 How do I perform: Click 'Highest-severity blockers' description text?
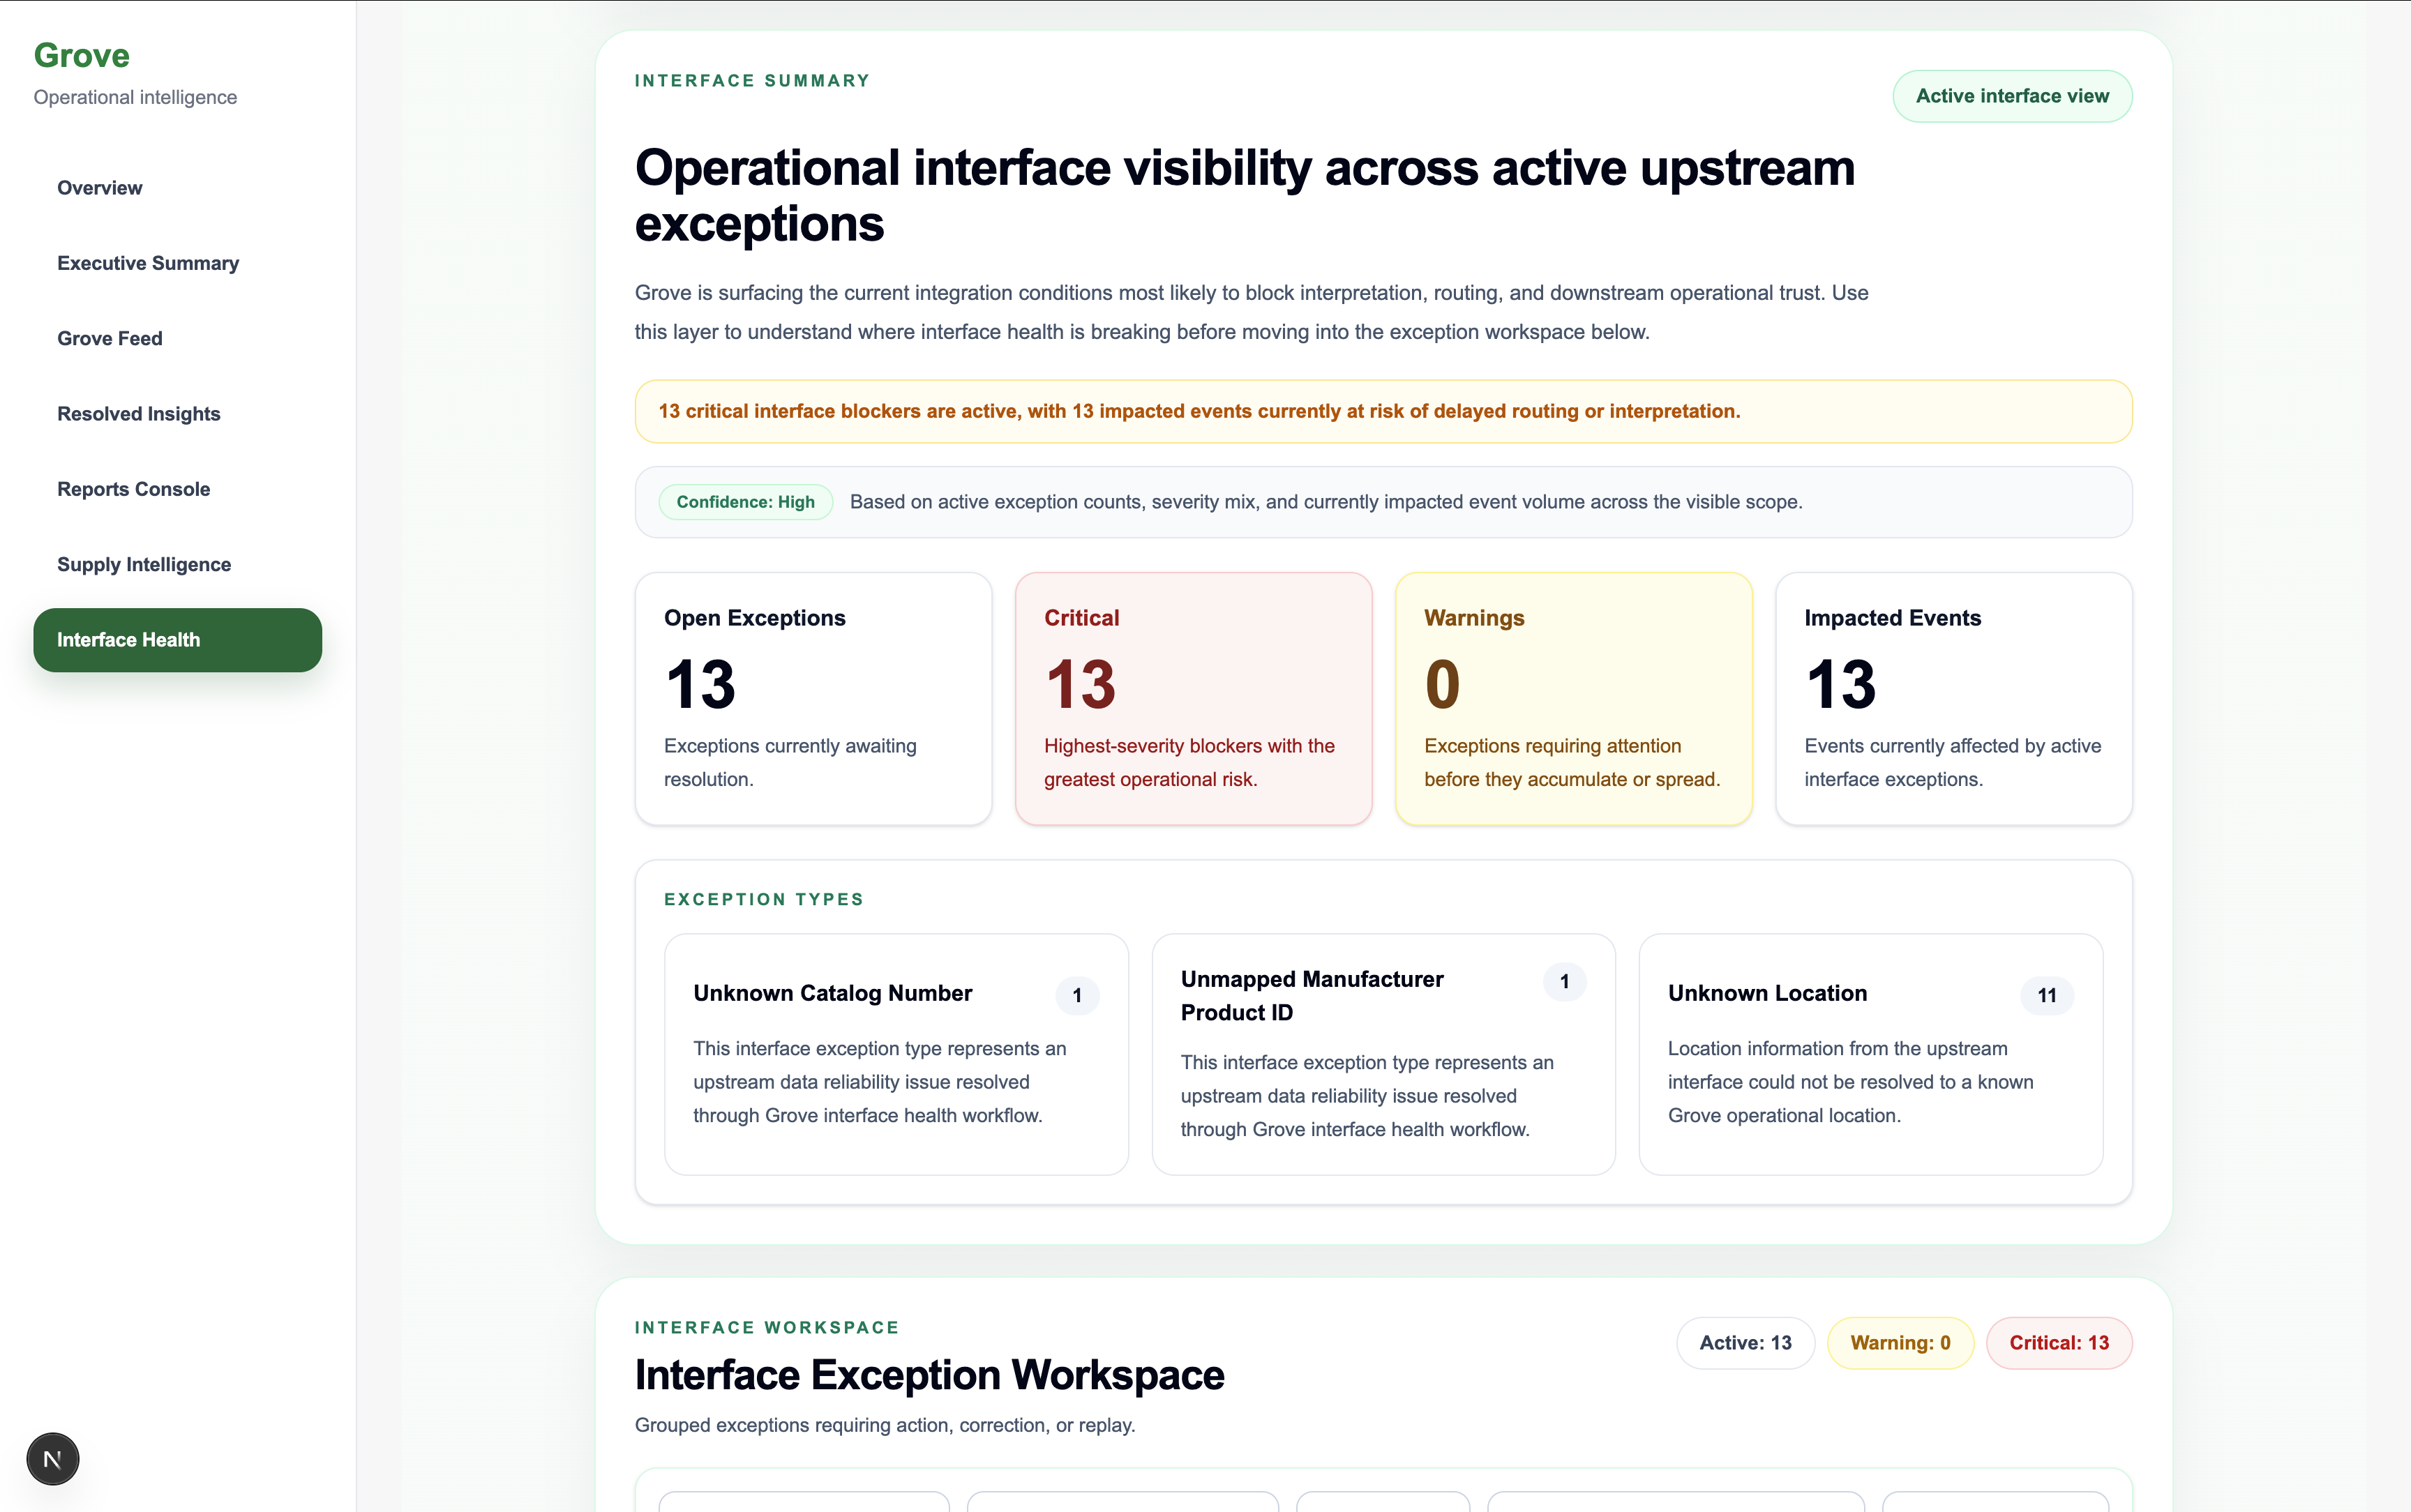pos(1189,762)
